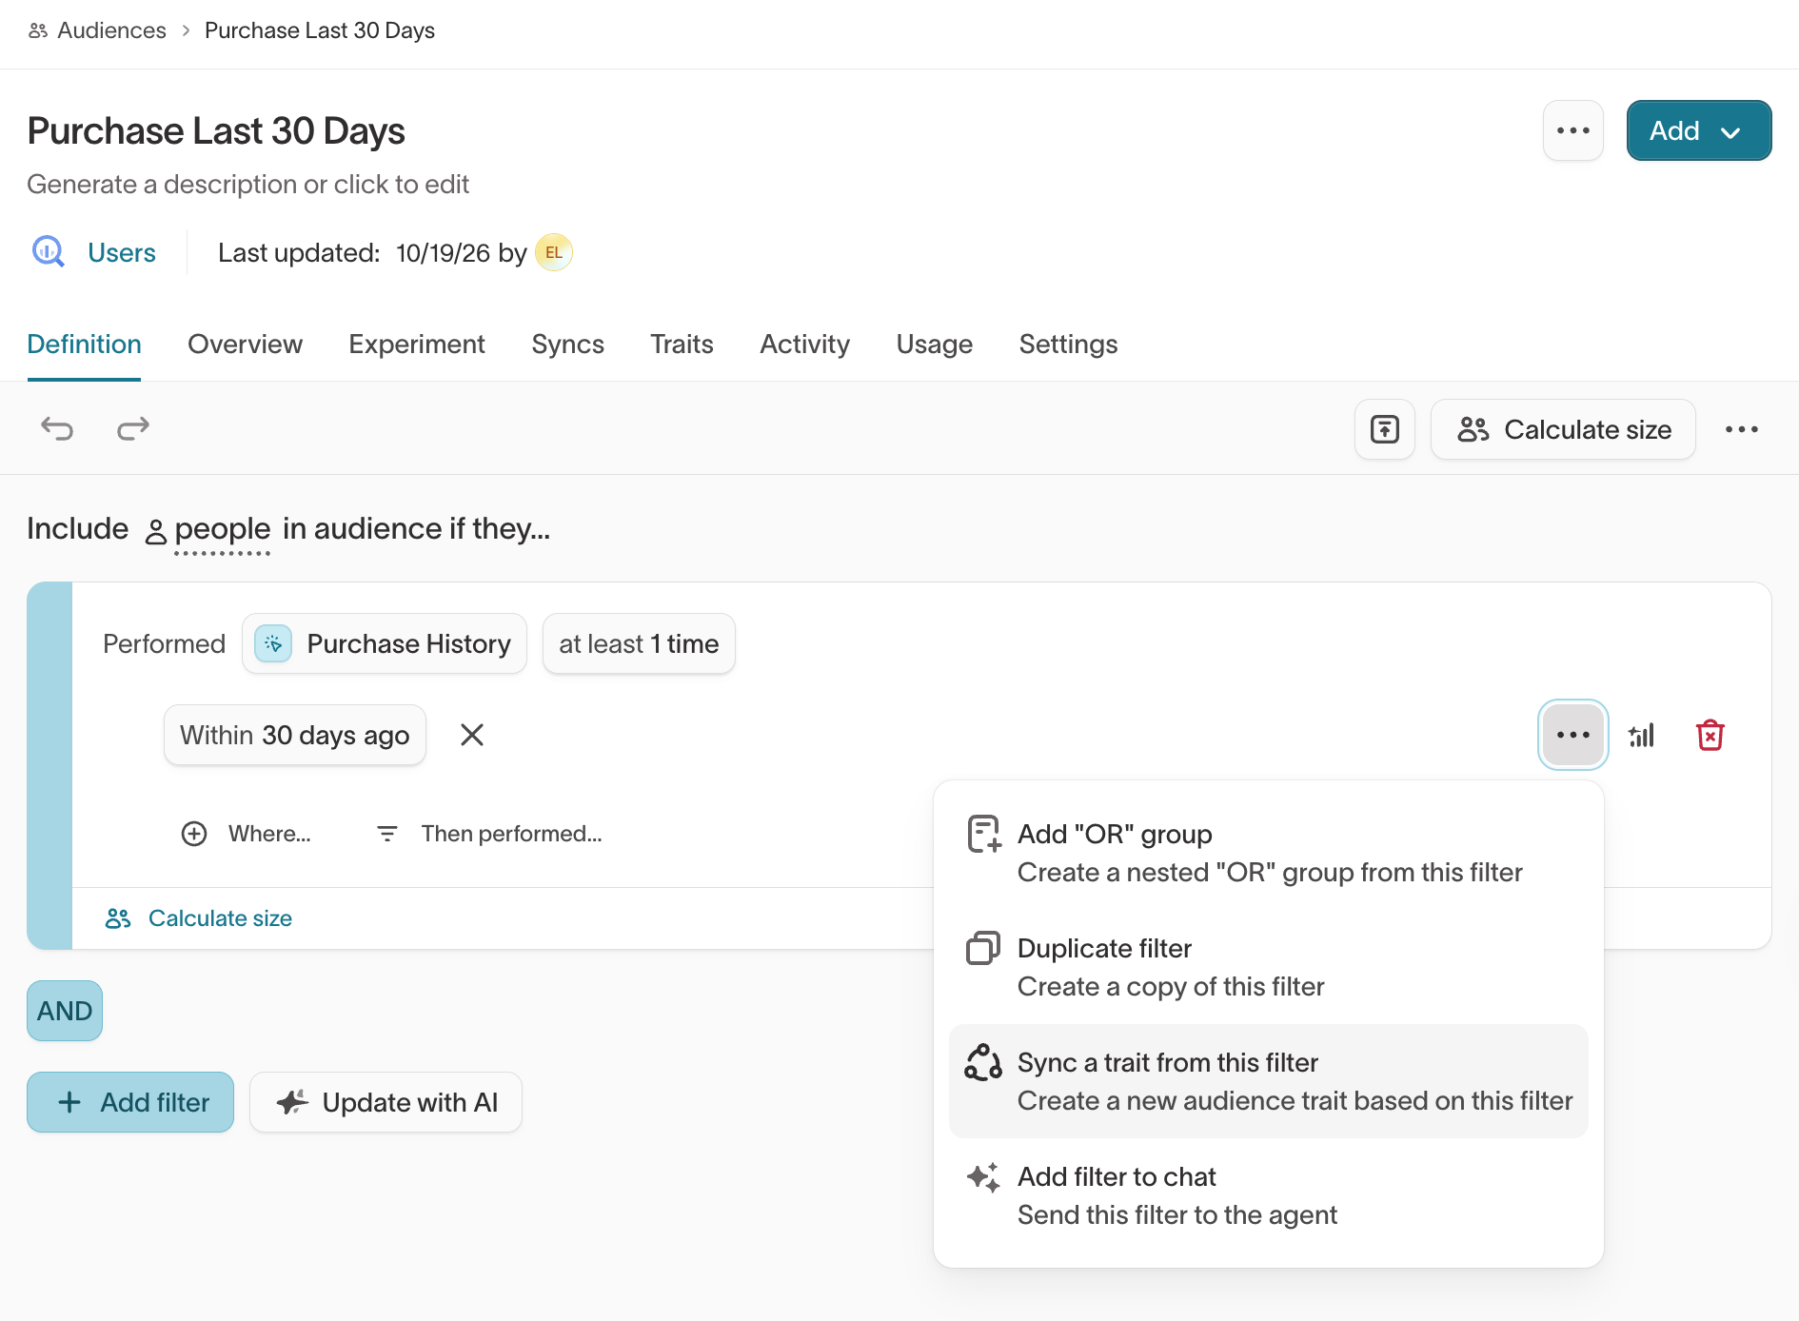Open the Traits tab

(x=682, y=344)
